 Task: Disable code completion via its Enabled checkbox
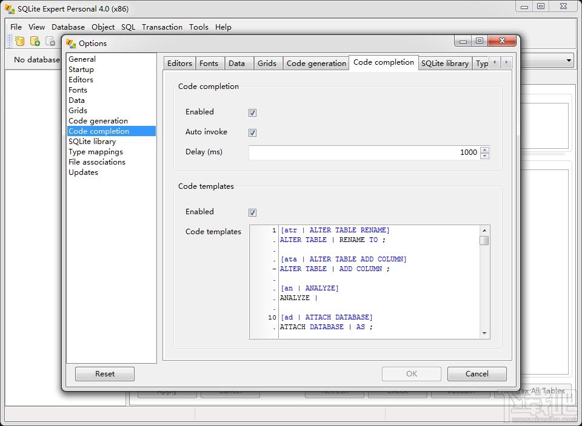tap(252, 112)
